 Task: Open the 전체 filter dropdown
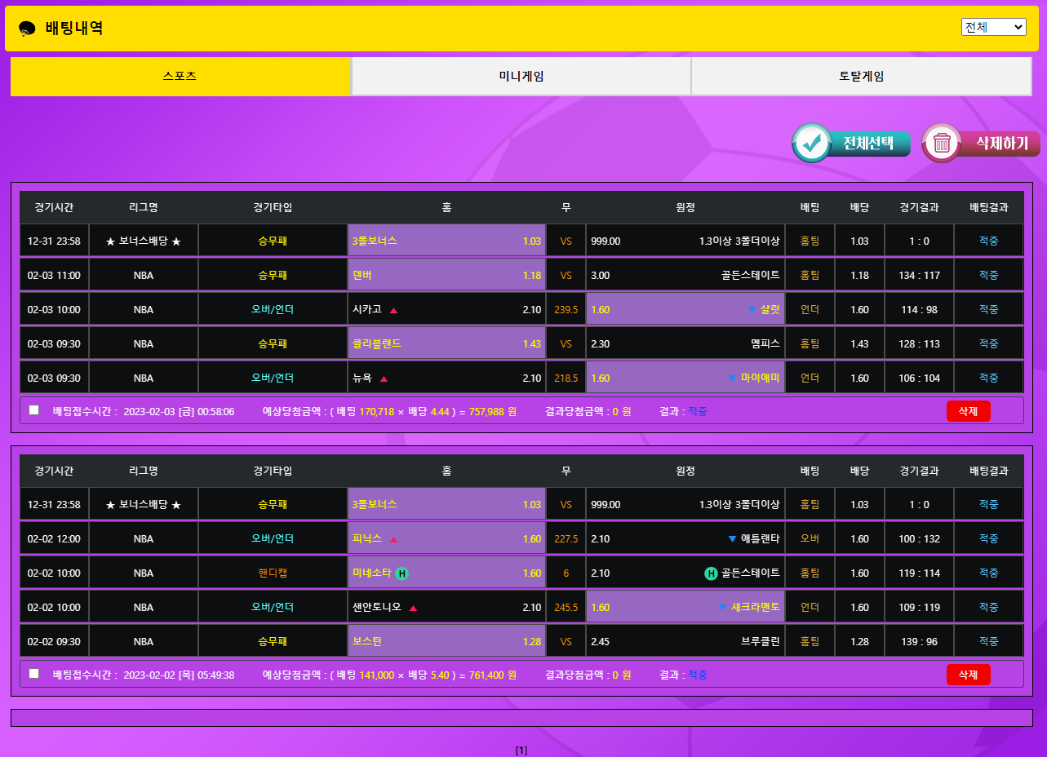click(992, 27)
